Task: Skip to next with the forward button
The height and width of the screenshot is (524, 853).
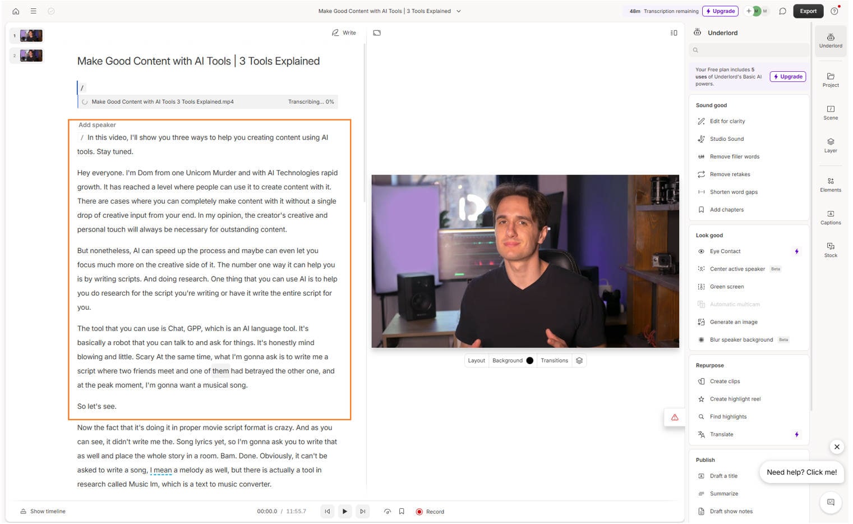Action: (363, 512)
